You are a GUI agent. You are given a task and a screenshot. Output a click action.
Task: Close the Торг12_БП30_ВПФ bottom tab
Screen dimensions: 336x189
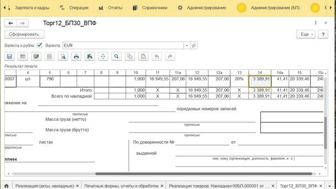coord(321,186)
